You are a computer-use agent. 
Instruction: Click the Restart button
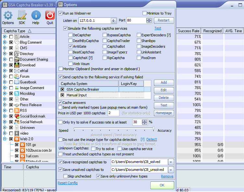[164, 20]
